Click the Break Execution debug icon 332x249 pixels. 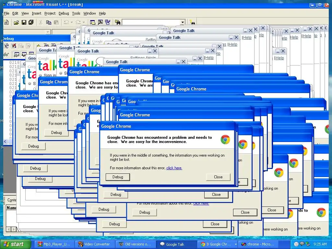pos(21,46)
